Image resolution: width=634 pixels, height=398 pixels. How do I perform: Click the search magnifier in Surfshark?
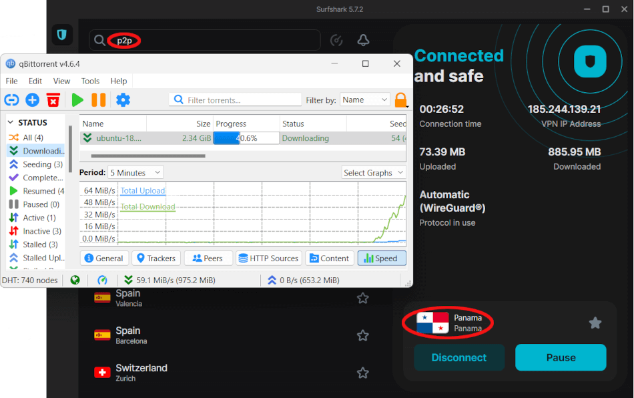99,41
